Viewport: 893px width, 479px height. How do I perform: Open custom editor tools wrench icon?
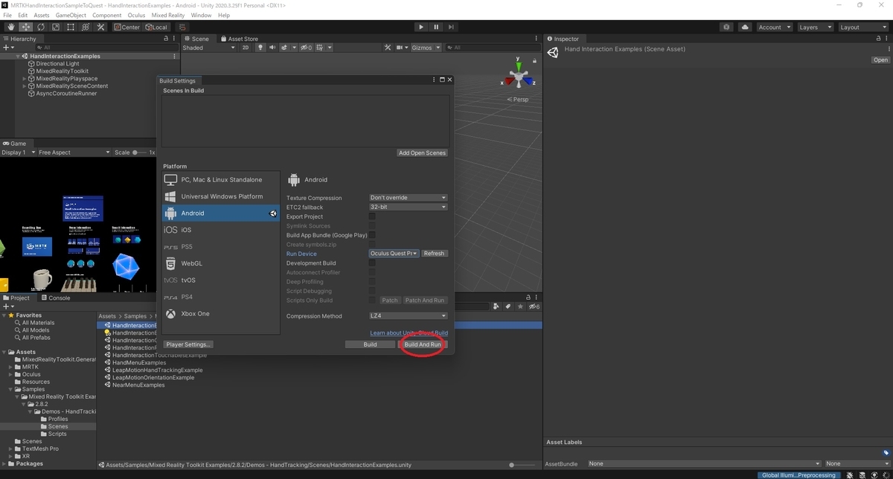point(101,27)
